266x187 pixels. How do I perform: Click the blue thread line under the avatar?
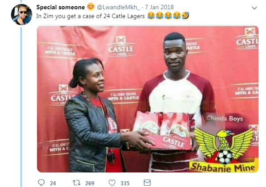coord(21,107)
